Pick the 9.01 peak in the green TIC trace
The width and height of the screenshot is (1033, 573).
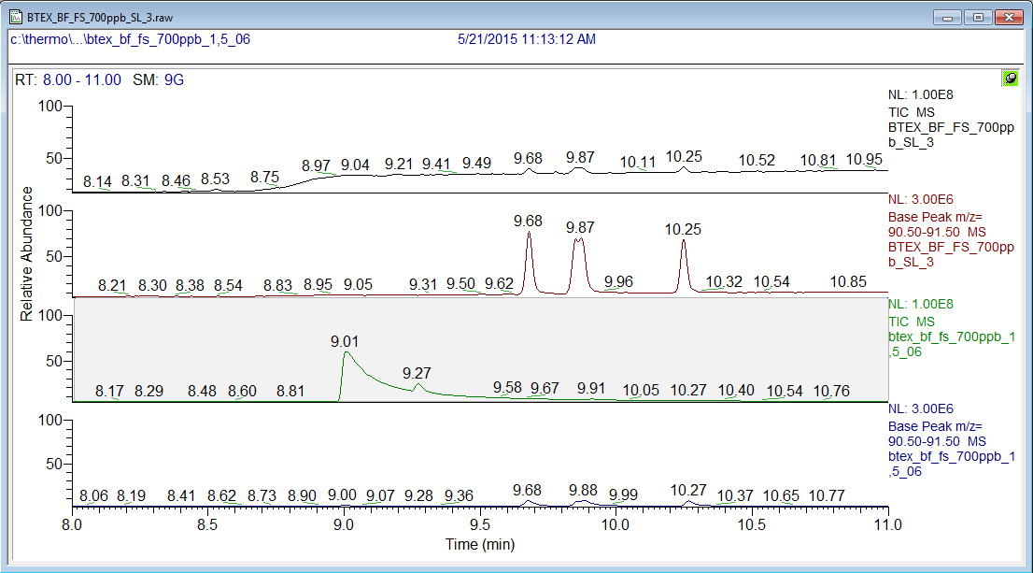[344, 342]
